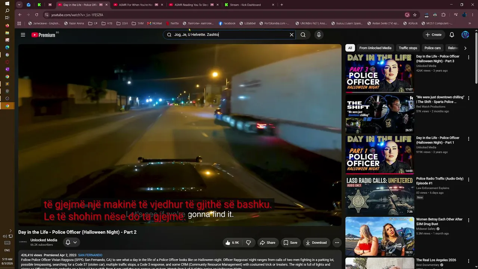Open Women Betray Each Other video thumbnail
This screenshot has width=478, height=269.
[x=379, y=236]
